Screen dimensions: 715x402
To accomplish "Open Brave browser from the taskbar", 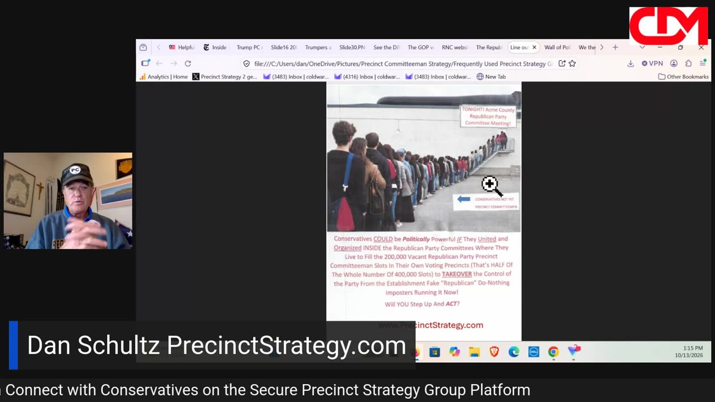I will pyautogui.click(x=494, y=352).
